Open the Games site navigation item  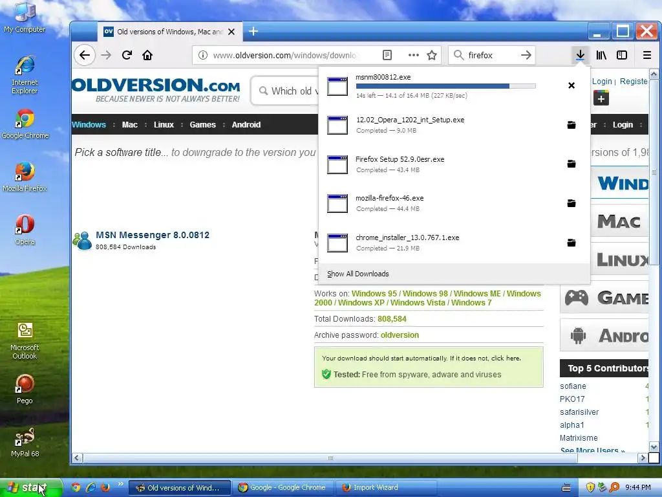[202, 125]
